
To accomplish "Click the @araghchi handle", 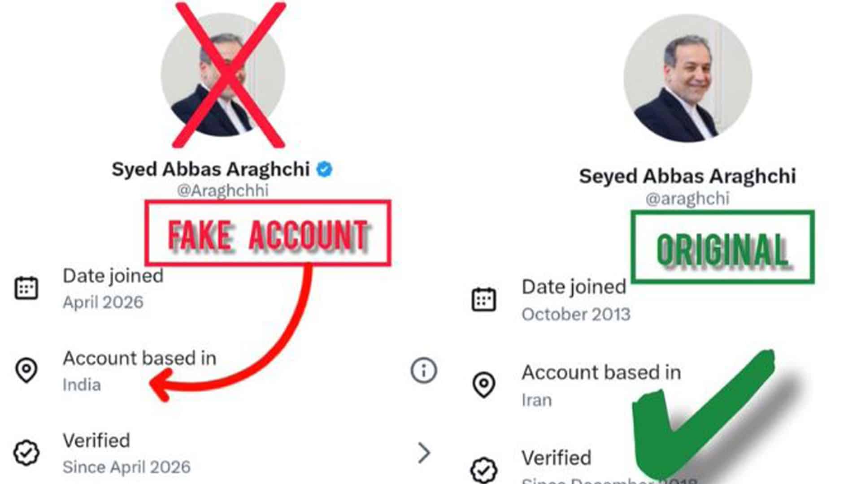I will [687, 199].
